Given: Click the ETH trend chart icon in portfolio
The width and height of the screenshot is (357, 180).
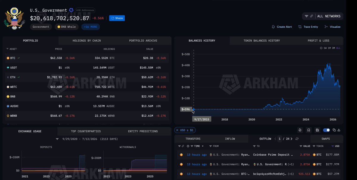Looking at the screenshot, I should tap(18, 77).
